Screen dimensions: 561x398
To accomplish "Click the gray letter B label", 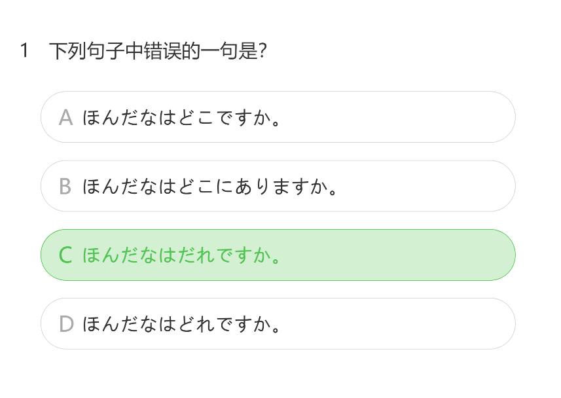I will (x=65, y=187).
